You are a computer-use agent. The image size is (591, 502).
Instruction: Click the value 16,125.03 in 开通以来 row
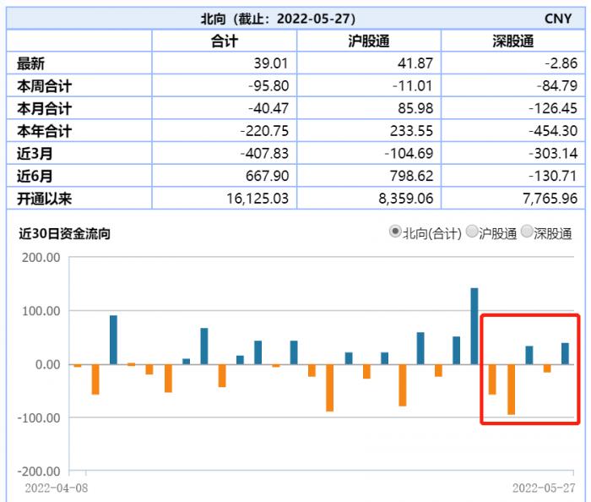[x=258, y=199]
